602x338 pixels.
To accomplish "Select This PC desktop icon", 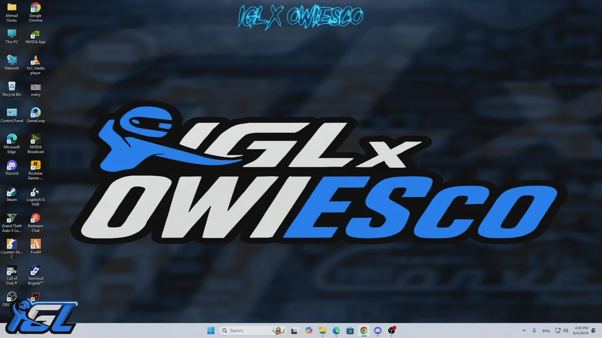I will tap(12, 37).
